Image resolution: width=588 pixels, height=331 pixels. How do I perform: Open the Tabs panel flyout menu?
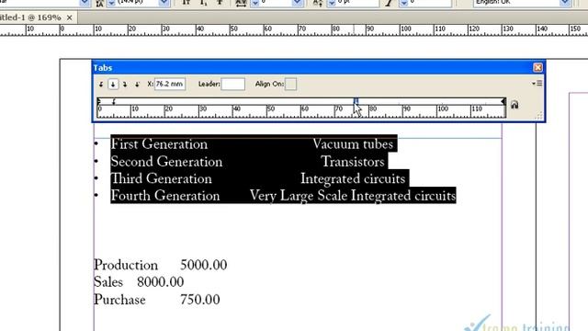[537, 84]
